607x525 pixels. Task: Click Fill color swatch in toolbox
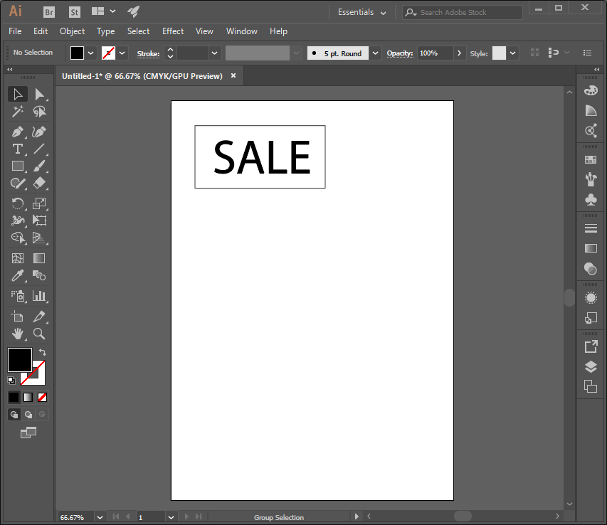tap(20, 360)
